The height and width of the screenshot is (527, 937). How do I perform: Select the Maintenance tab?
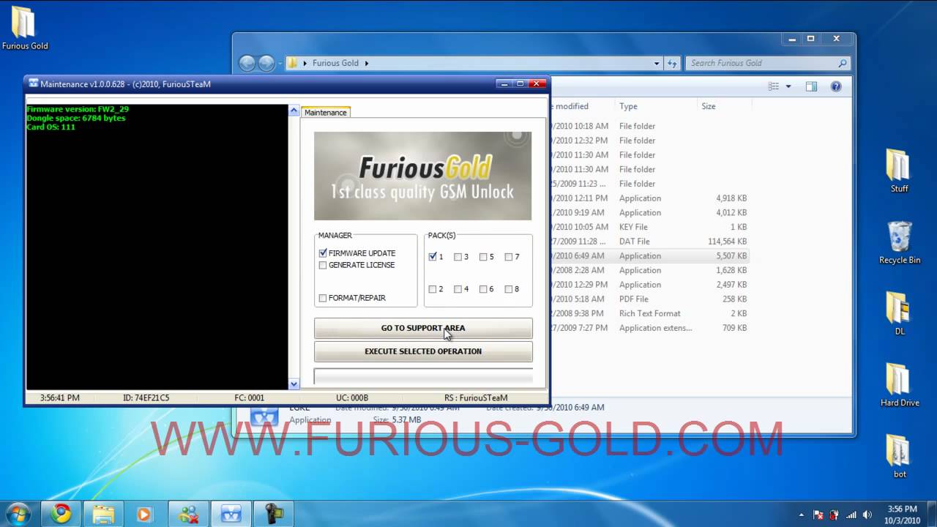[326, 113]
